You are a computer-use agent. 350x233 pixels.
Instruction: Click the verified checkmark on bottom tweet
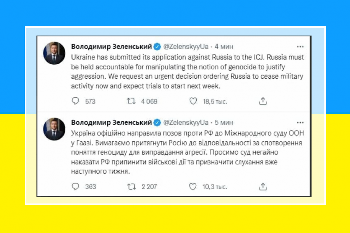point(157,123)
